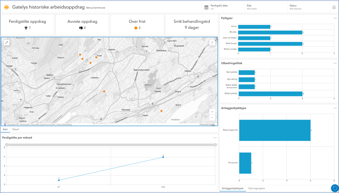Click the Esri attribution link on map
The width and height of the screenshot is (339, 193).
tap(214, 124)
